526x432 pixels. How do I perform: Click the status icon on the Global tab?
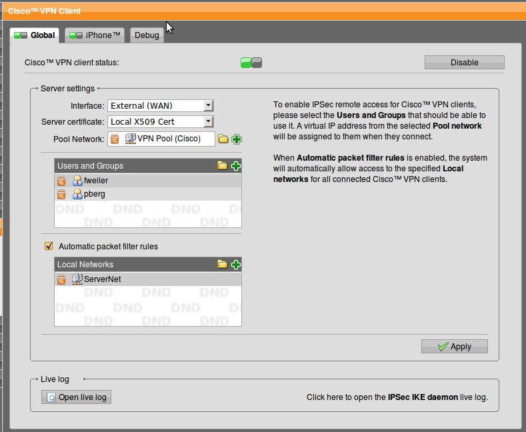tap(21, 35)
